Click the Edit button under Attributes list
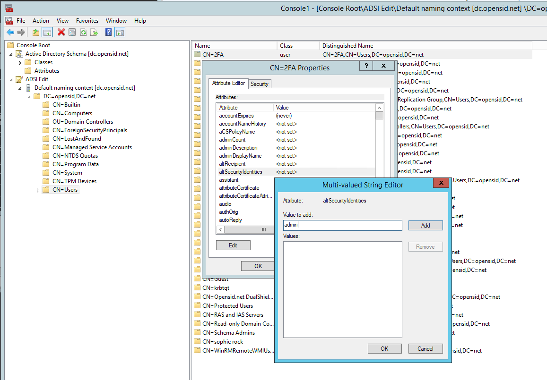Image resolution: width=547 pixels, height=380 pixels. (x=233, y=245)
